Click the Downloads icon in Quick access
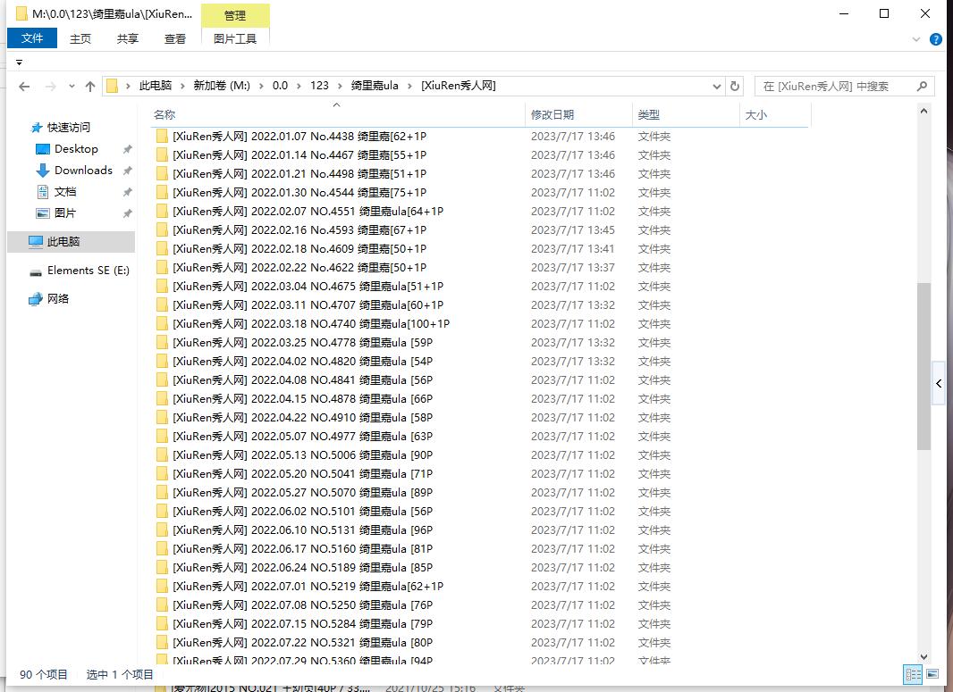 [x=42, y=171]
